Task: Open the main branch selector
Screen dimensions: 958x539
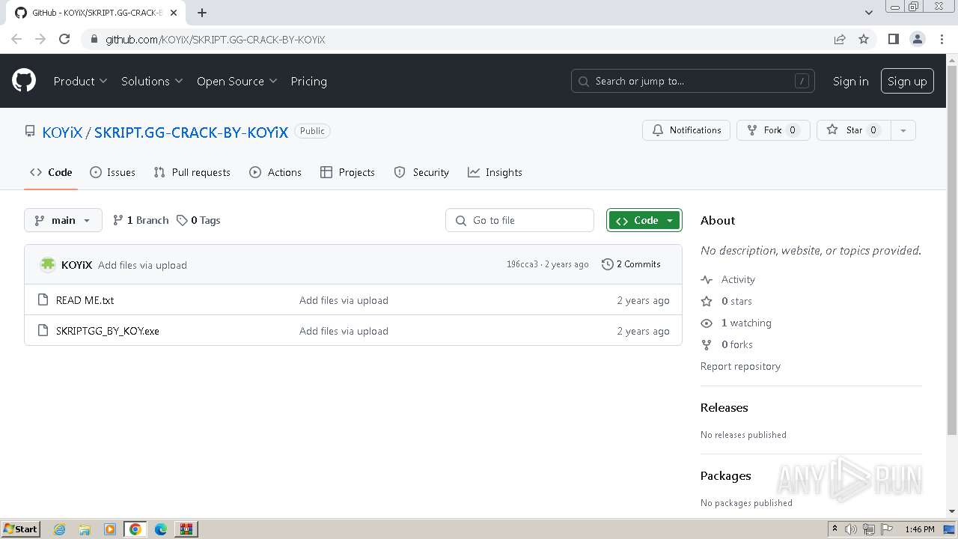Action: (63, 220)
